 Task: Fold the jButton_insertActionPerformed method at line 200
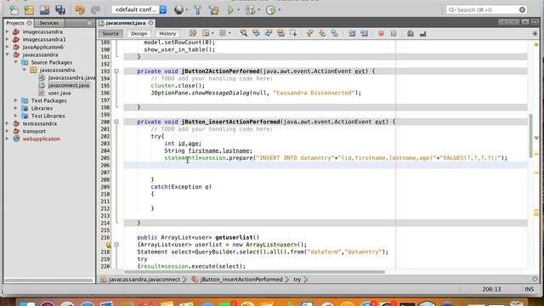click(116, 122)
